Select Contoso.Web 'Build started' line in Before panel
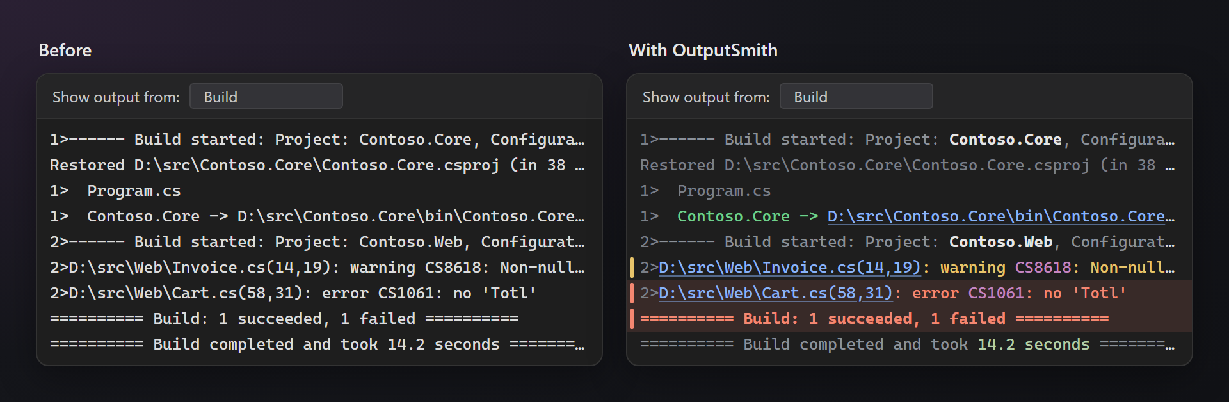The width and height of the screenshot is (1229, 402). tap(317, 242)
